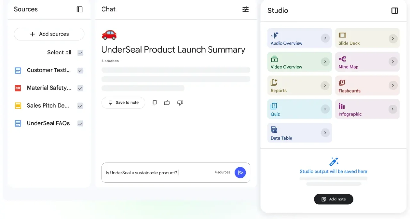Click Add sources button
The height and width of the screenshot is (219, 410).
click(x=49, y=34)
